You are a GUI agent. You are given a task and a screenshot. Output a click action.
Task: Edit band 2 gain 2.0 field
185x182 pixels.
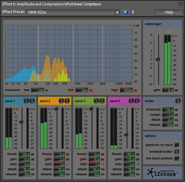(59, 159)
